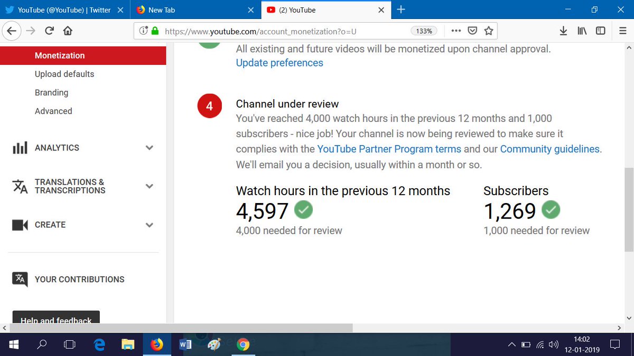The image size is (634, 356).
Task: Reload the current page
Action: click(x=49, y=31)
